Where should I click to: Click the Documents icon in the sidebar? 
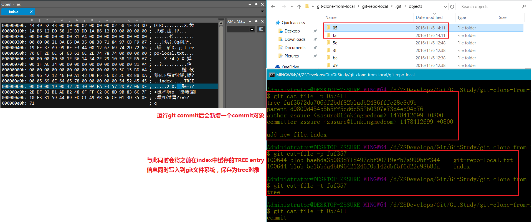(281, 48)
